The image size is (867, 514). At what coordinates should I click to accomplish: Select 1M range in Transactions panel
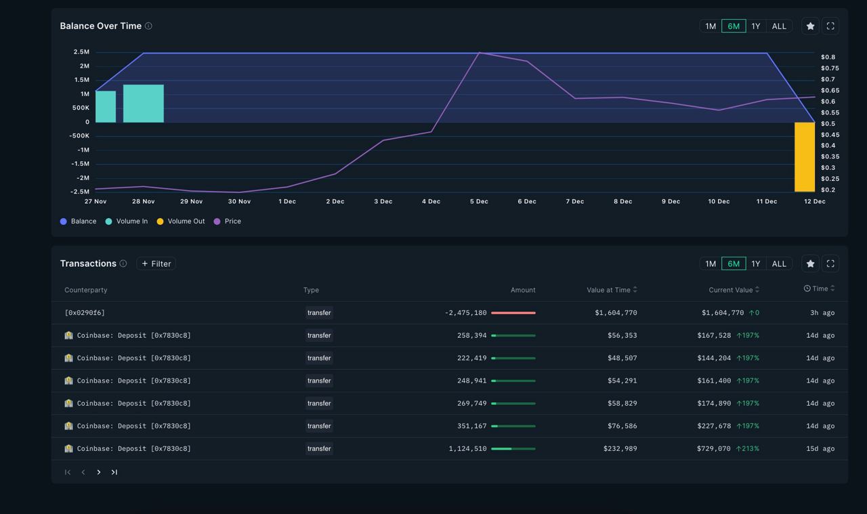(x=711, y=263)
